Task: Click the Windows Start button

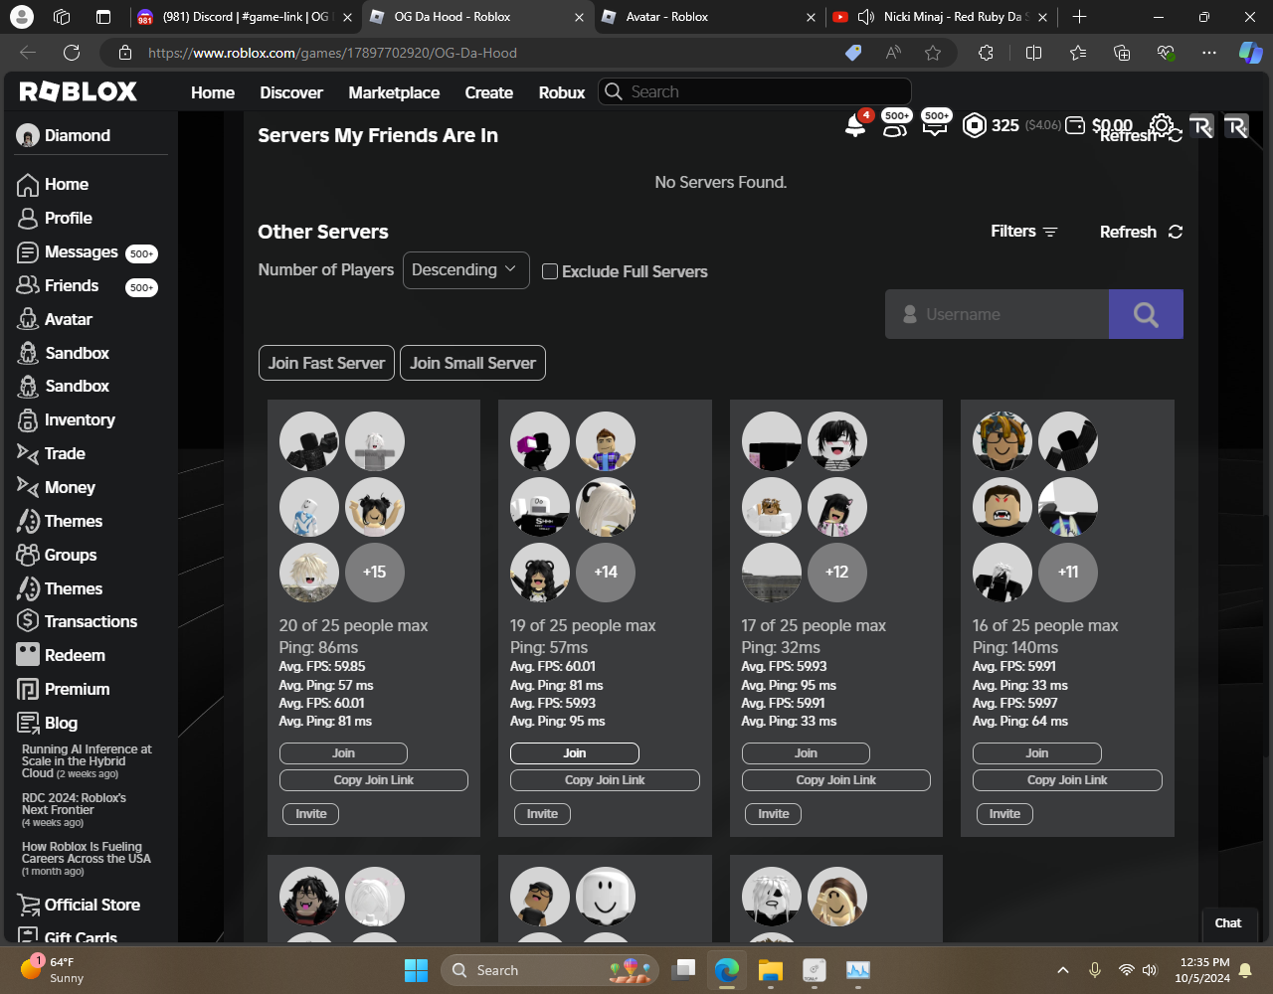Action: pyautogui.click(x=416, y=970)
